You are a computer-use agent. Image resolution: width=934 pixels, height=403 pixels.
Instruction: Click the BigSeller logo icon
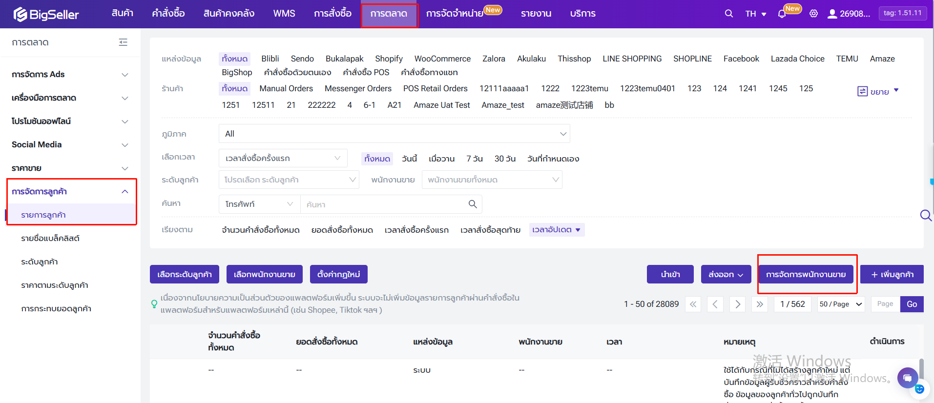point(21,14)
